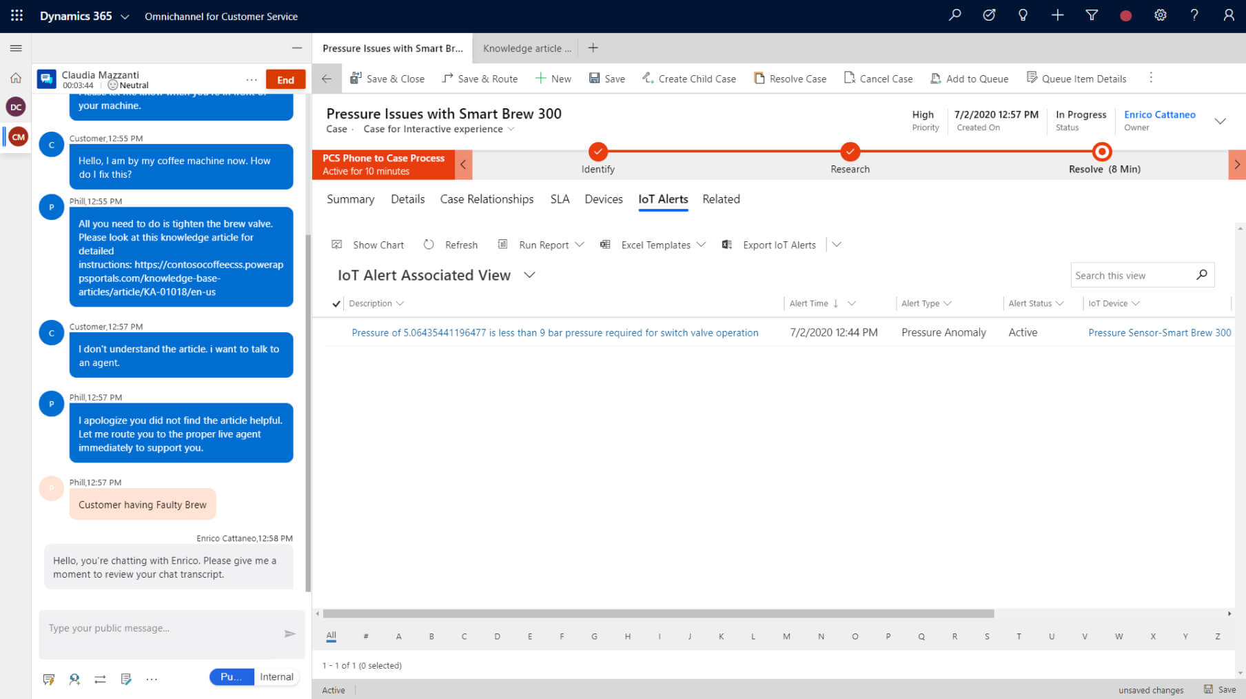Image resolution: width=1246 pixels, height=699 pixels.
Task: Expand the IoT Alert Associated View selector
Action: pos(529,274)
